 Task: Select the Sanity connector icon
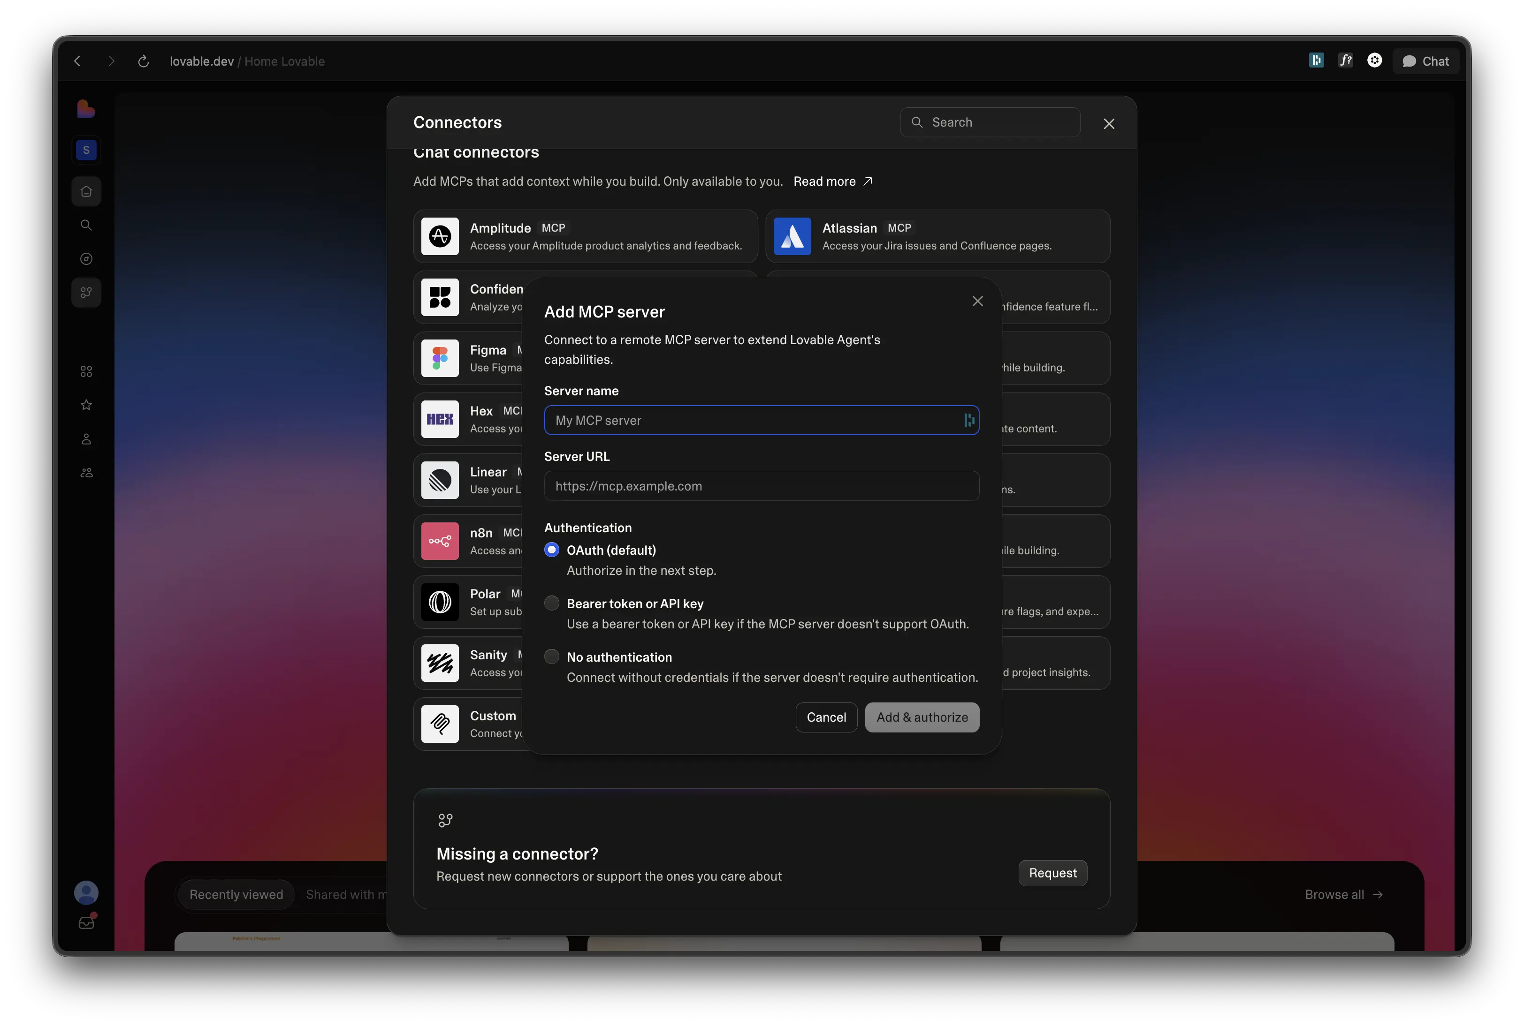(440, 663)
